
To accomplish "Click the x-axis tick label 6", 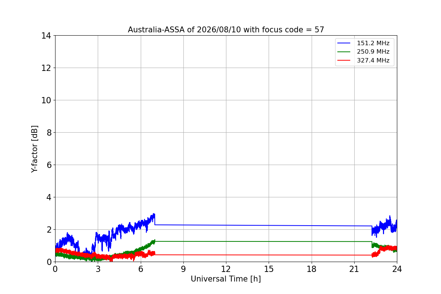I will (x=141, y=269).
